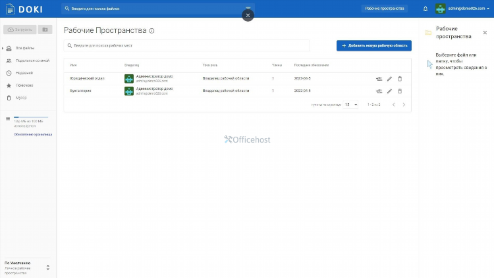Click the Загрузить upload button

tap(20, 30)
